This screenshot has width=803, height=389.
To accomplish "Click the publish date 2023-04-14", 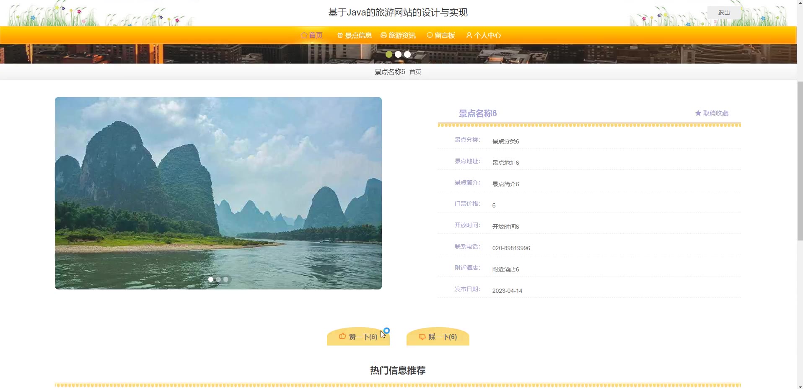I will coord(507,291).
